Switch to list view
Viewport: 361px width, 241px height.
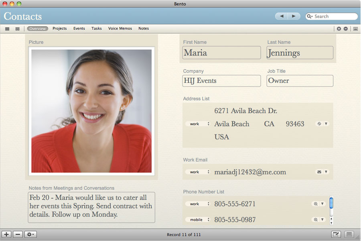pyautogui.click(x=7, y=29)
